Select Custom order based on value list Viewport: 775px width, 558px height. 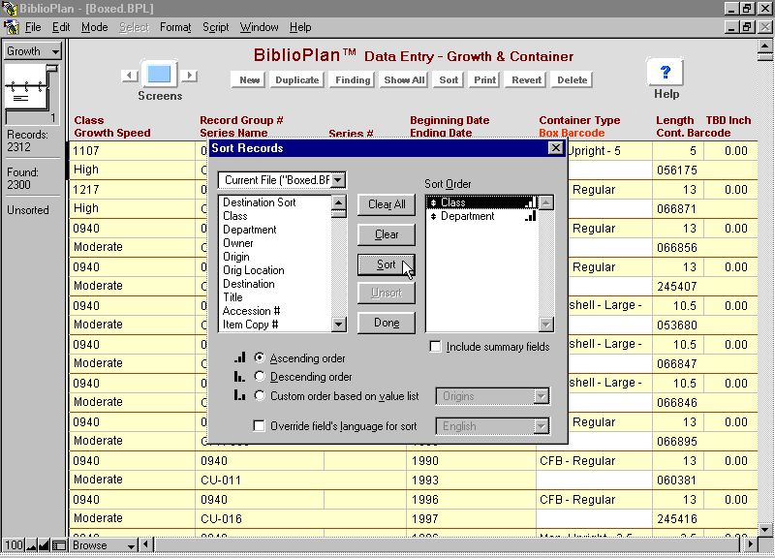260,395
